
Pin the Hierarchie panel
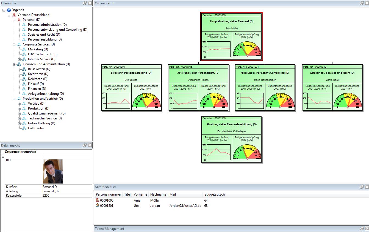pyautogui.click(x=85, y=3)
